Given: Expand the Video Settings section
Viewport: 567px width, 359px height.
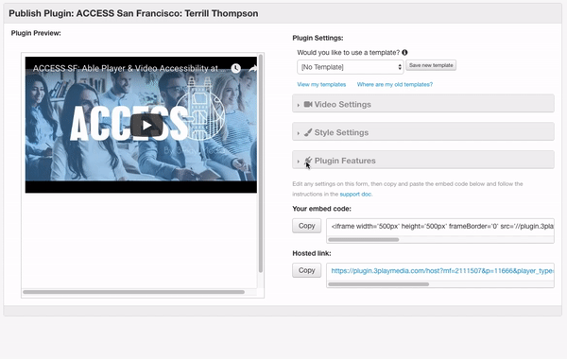Looking at the screenshot, I should pyautogui.click(x=423, y=104).
